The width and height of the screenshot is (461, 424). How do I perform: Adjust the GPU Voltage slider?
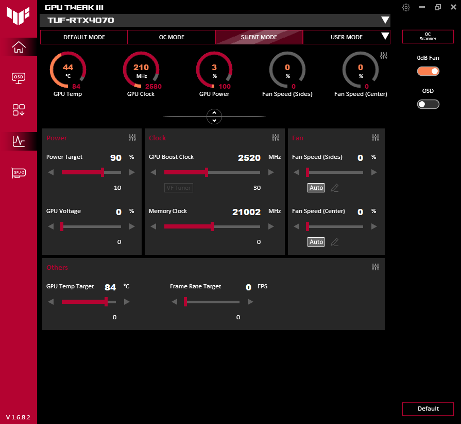coord(91,226)
